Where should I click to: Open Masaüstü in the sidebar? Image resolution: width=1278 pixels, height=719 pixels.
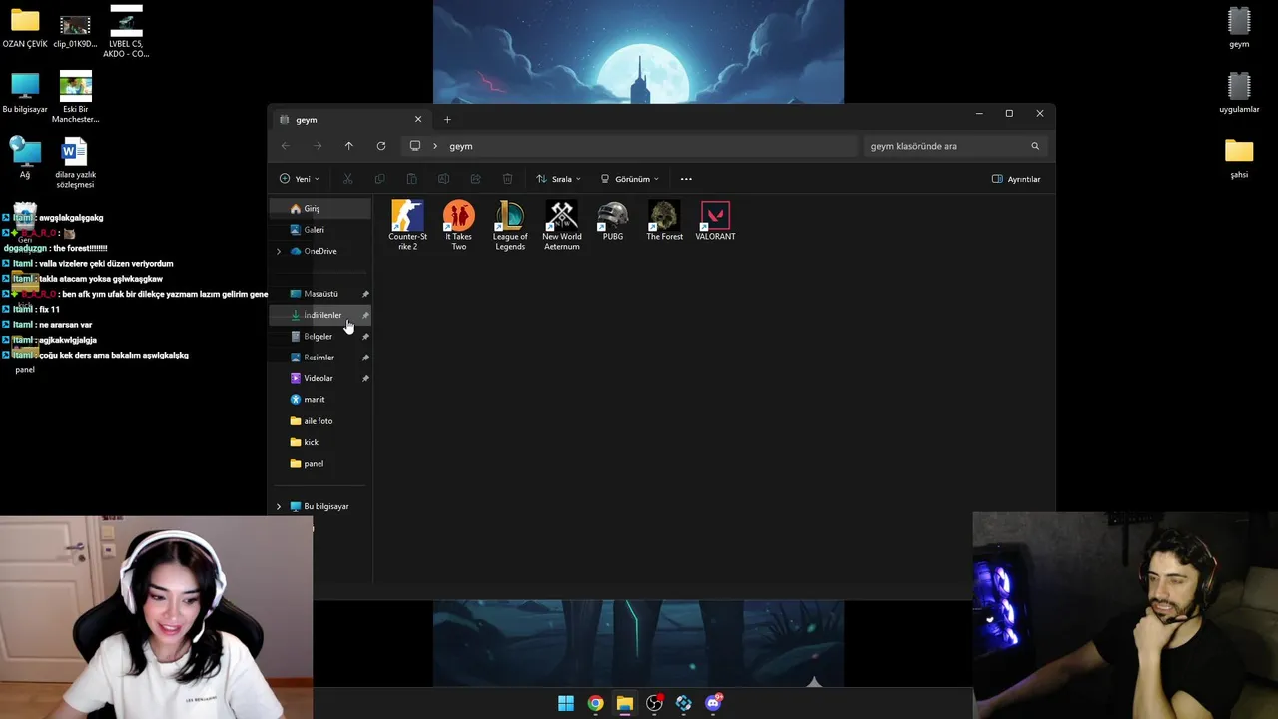tap(320, 294)
